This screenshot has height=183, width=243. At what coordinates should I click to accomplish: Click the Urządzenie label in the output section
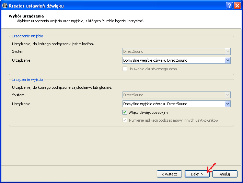coord(21,104)
